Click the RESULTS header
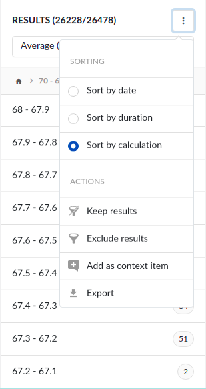Viewport: 206px width, 389px height. [x=64, y=20]
